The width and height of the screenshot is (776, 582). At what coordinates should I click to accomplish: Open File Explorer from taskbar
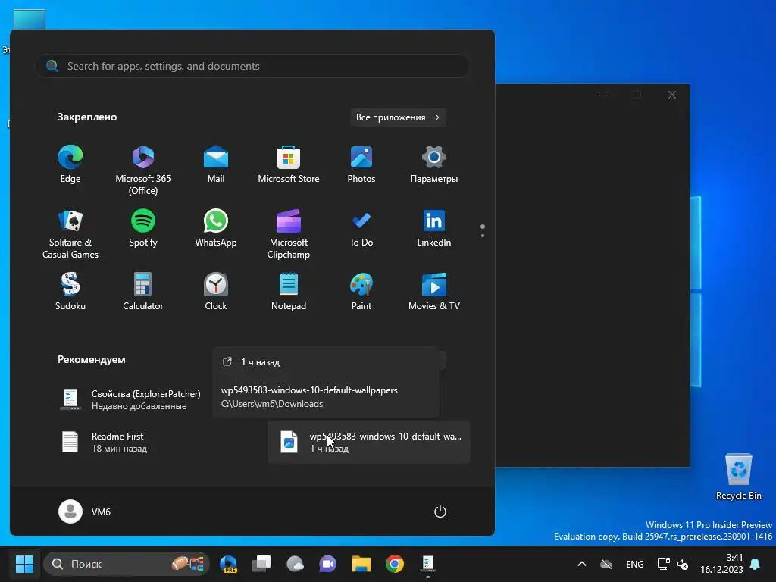pos(361,564)
